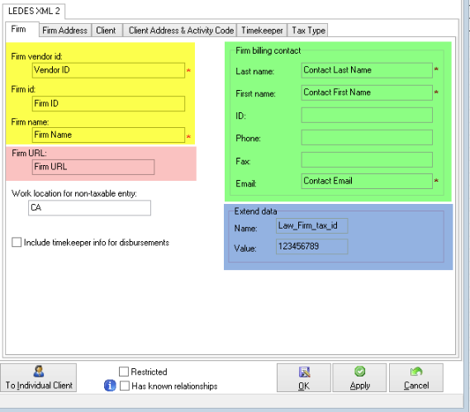Click the To Individual Client button
Image resolution: width=470 pixels, height=412 pixels.
click(39, 377)
